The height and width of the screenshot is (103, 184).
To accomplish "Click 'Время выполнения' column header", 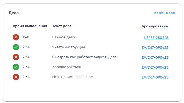I will click(x=30, y=26).
